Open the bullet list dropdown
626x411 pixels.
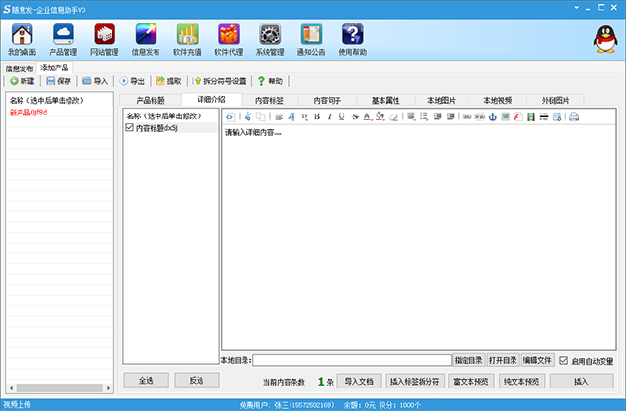click(x=424, y=116)
